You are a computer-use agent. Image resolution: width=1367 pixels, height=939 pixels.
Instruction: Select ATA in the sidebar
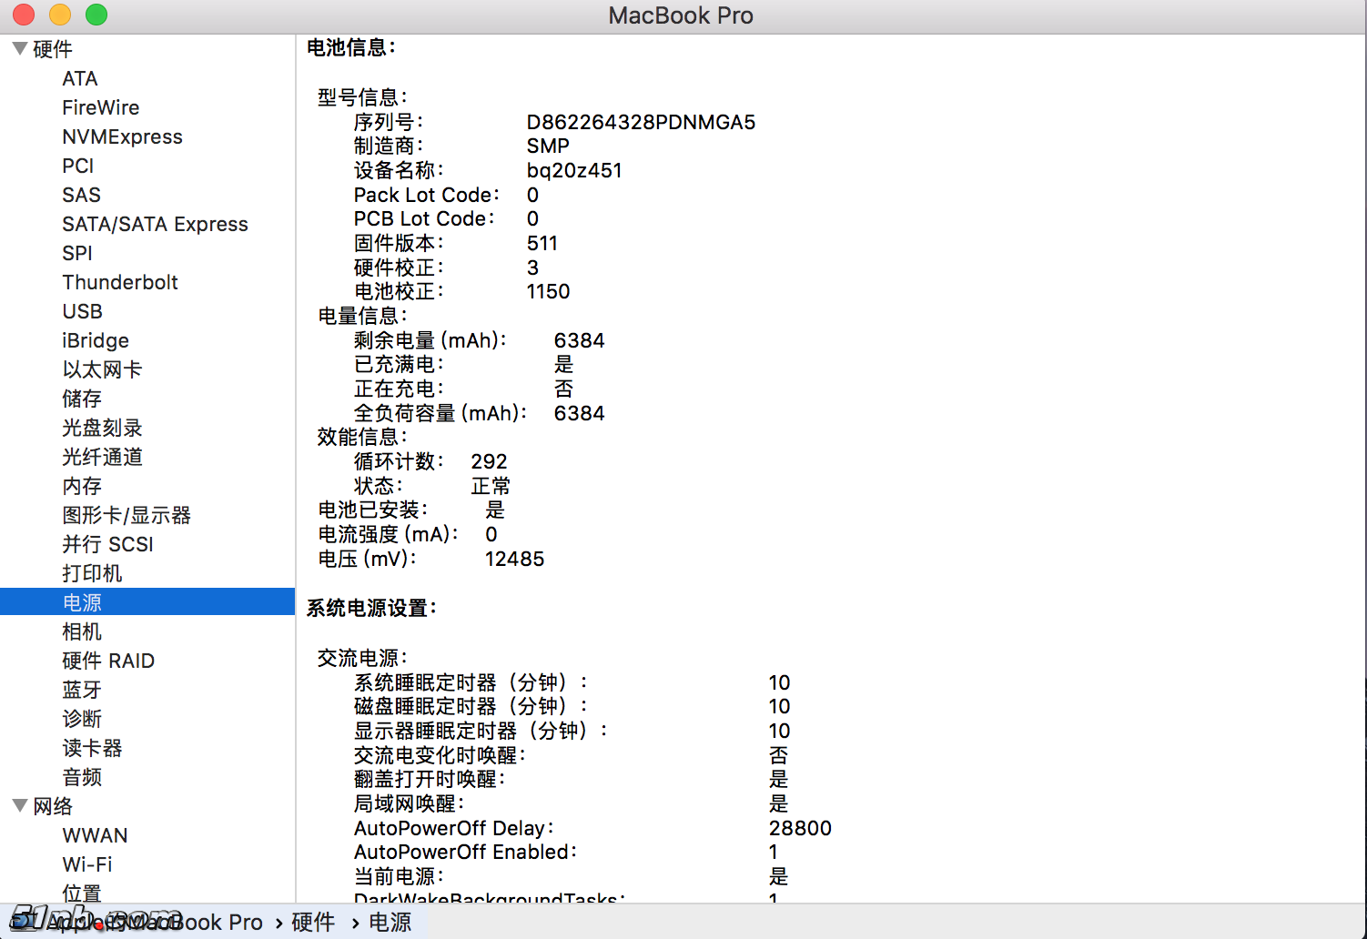79,78
